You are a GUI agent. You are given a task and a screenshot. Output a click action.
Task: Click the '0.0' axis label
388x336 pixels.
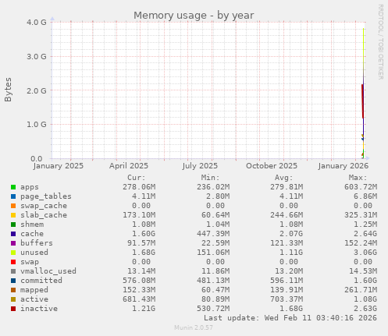(37, 158)
